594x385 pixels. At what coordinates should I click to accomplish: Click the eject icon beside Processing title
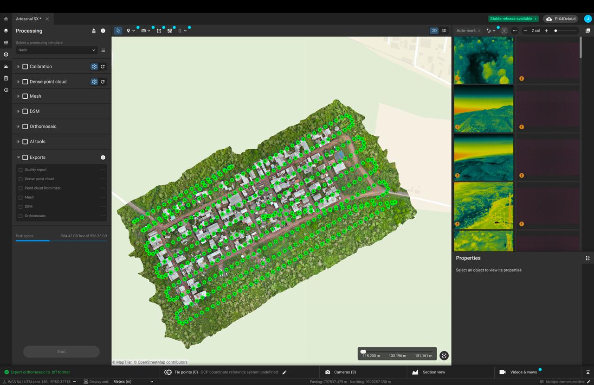[x=94, y=31]
